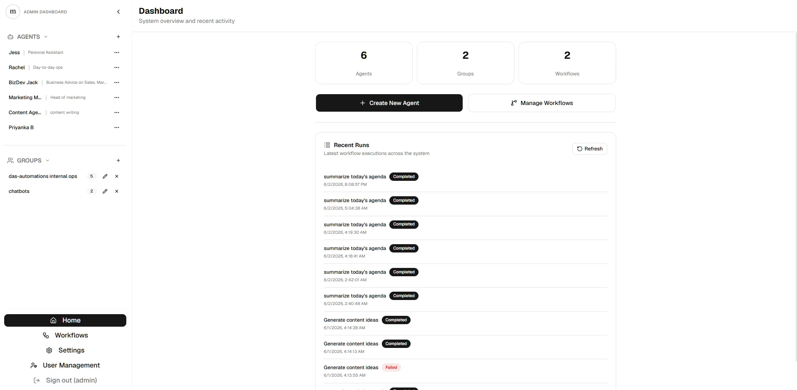Edit the das-automations internal ops group

pos(105,176)
